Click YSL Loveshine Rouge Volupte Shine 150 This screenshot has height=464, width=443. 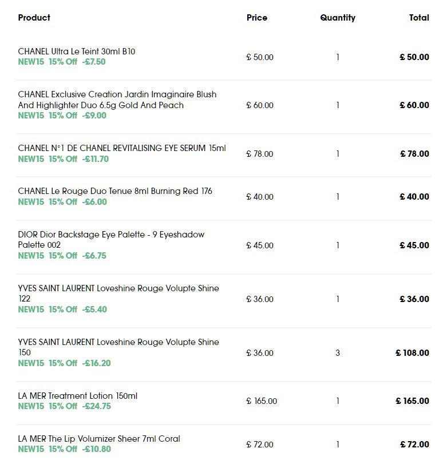[118, 347]
